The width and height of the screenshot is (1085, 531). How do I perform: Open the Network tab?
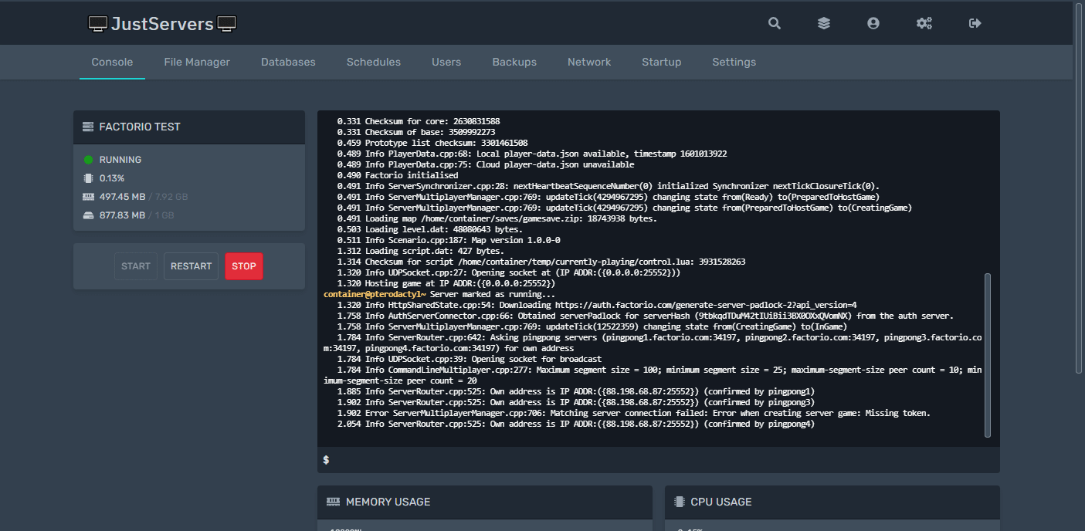tap(589, 62)
